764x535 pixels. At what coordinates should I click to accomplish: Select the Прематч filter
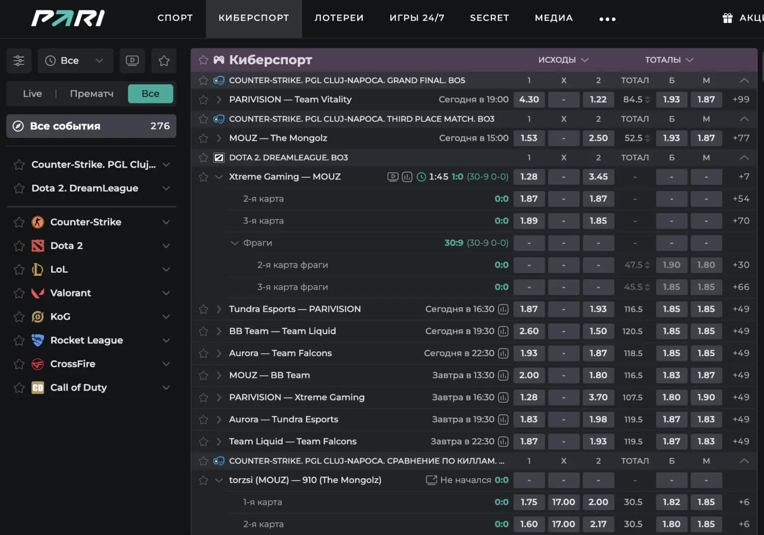click(x=92, y=94)
